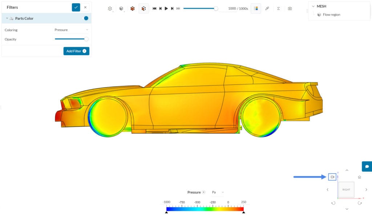Activate the first orange mesh display icon
This screenshot has height=215, width=372.
(x=133, y=8)
